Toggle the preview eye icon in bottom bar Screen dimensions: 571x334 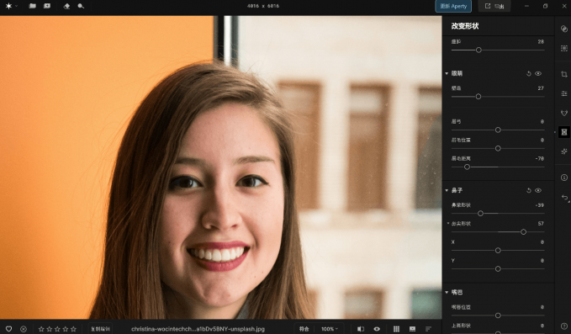377,329
